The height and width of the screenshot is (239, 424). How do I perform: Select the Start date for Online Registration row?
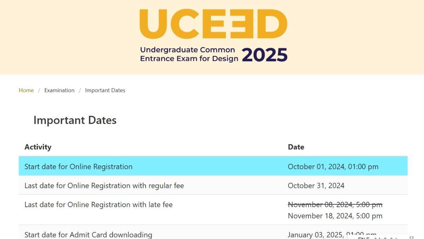[78, 167]
